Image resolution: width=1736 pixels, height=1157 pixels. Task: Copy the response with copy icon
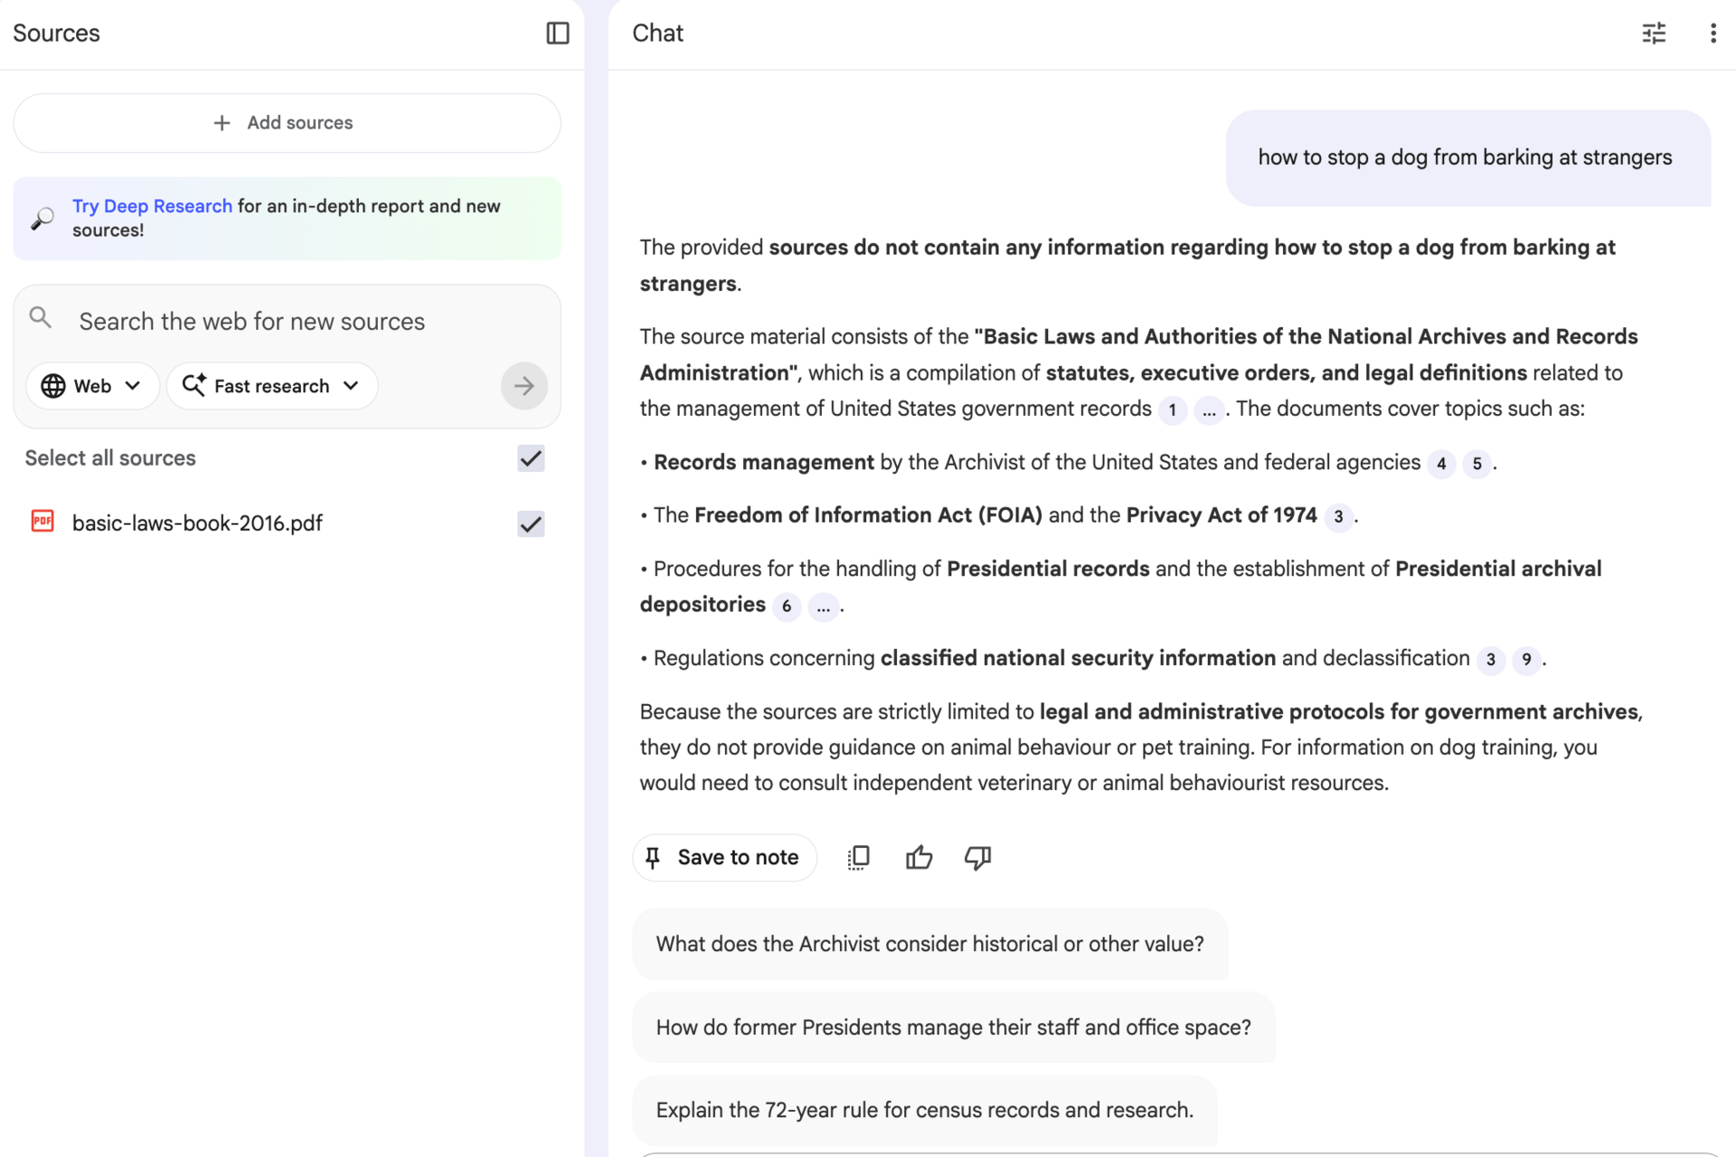click(x=858, y=857)
